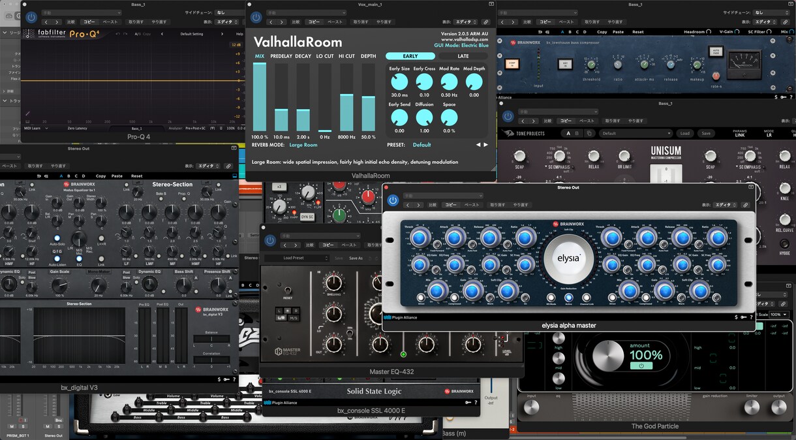Click Save As in Master EQ-432
This screenshot has width=796, height=440.
click(x=356, y=258)
